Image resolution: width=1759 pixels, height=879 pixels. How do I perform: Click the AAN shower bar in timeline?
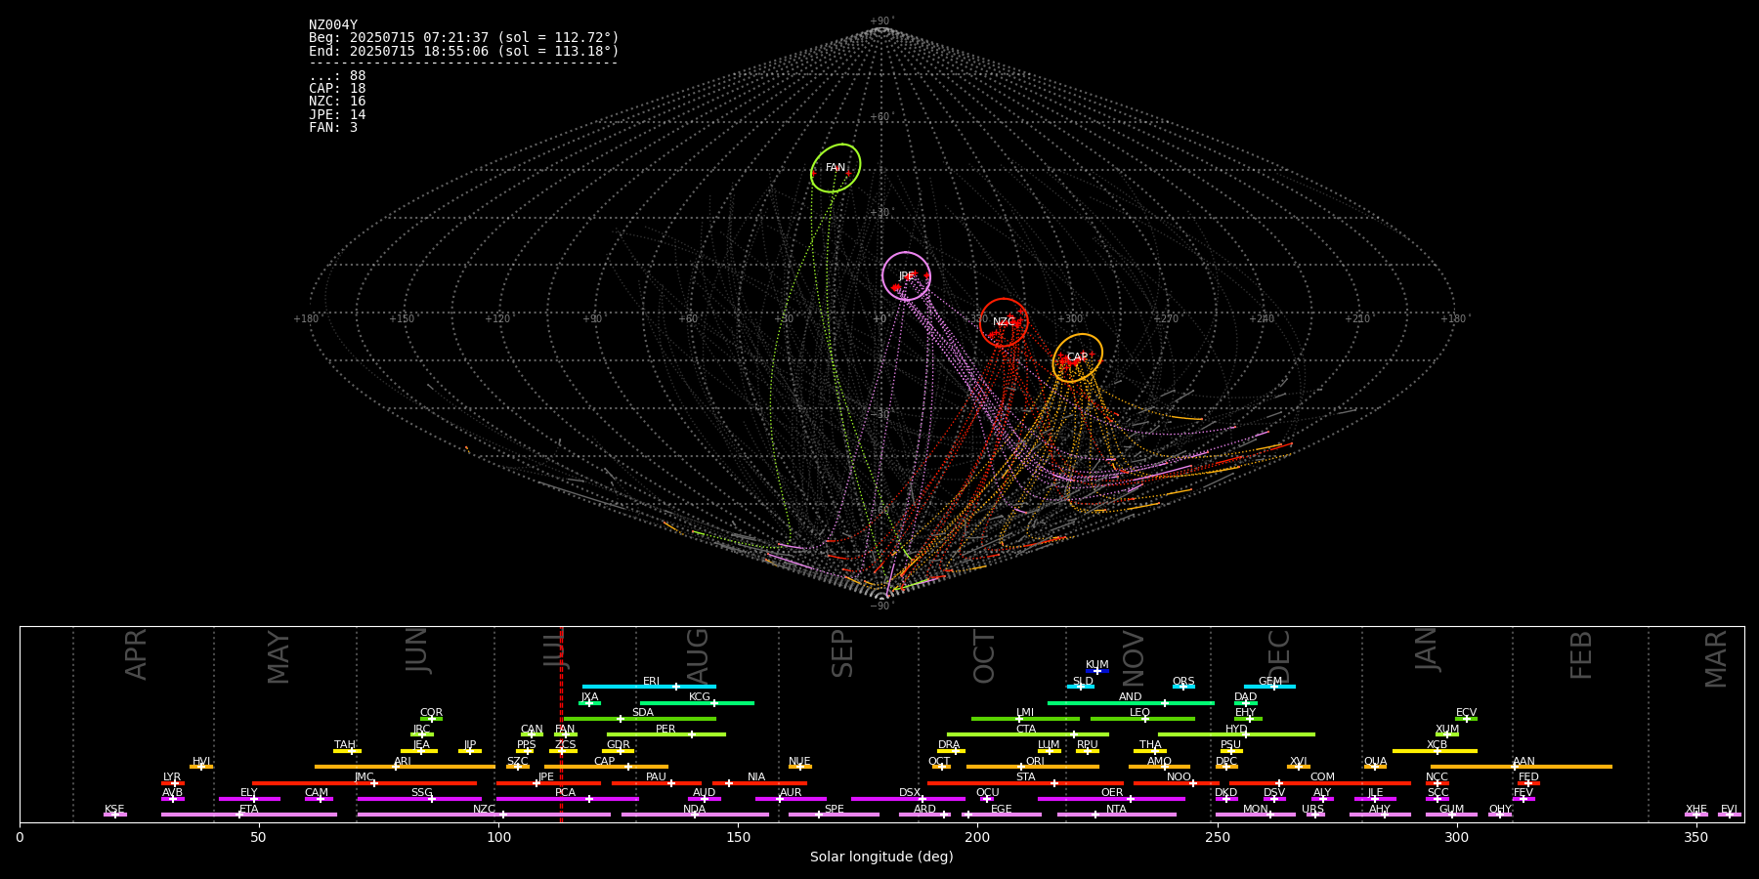1522,767
